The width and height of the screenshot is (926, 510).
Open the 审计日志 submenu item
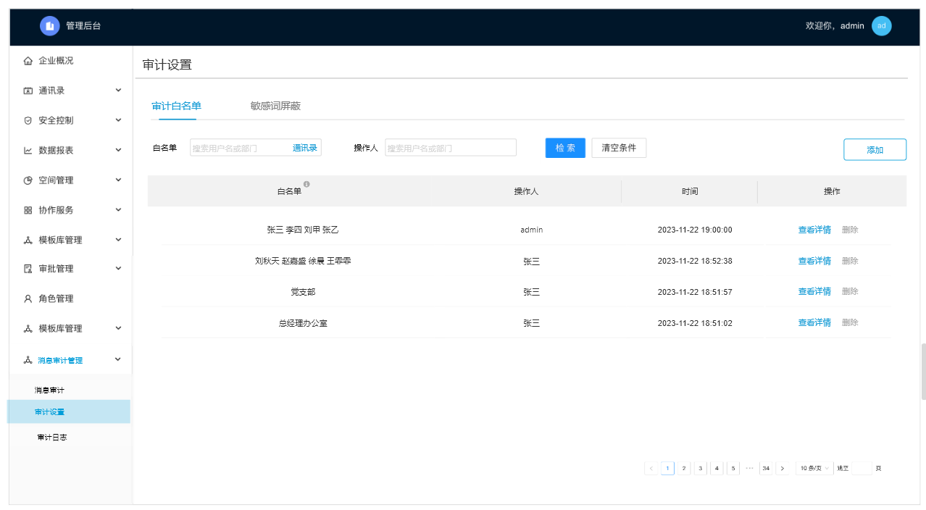[x=52, y=438]
